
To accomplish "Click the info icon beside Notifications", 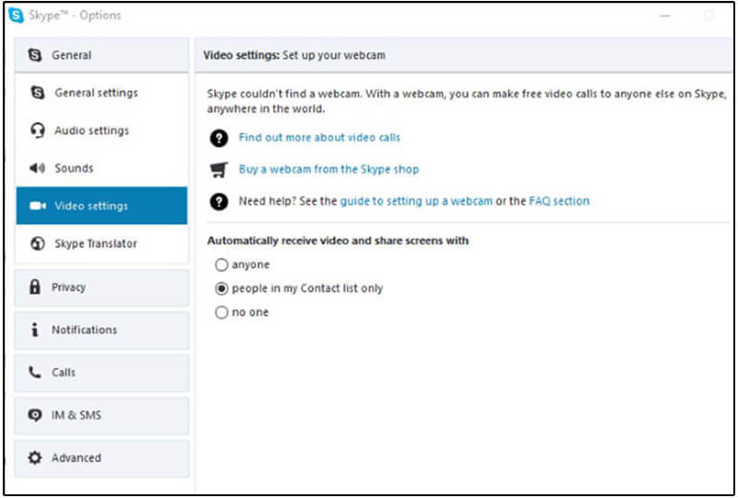I will coord(34,329).
